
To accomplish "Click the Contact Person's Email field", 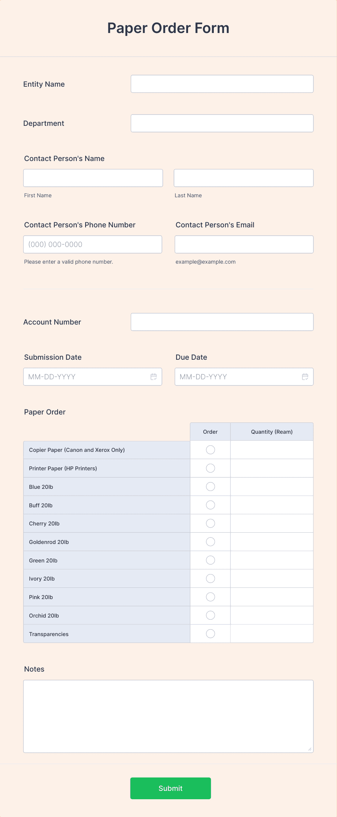I will tap(244, 244).
